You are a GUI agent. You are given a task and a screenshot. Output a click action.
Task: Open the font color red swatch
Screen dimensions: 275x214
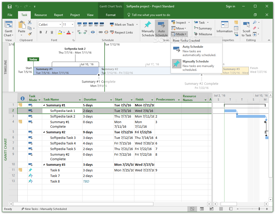(69, 32)
